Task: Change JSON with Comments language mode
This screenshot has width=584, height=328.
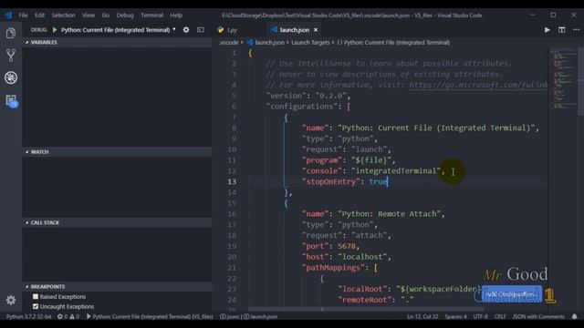Action: pos(538,316)
